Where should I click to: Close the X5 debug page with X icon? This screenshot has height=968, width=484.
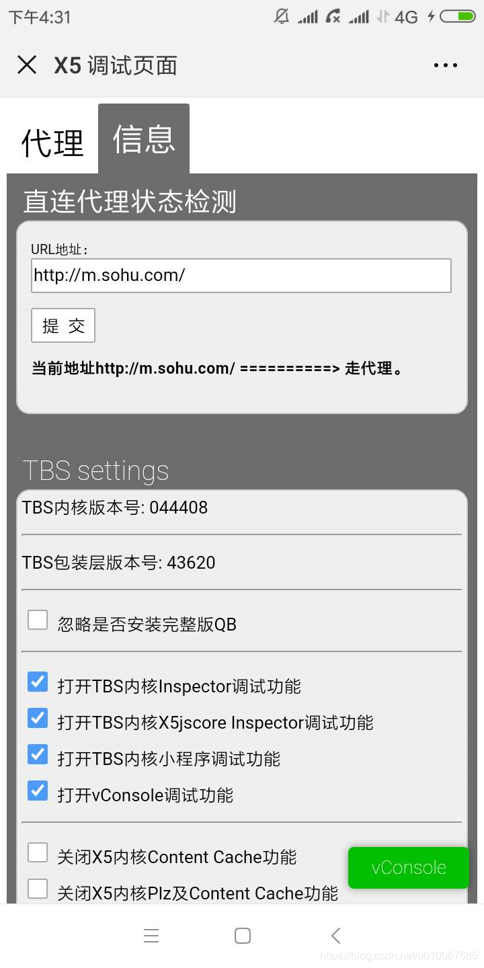[x=27, y=65]
